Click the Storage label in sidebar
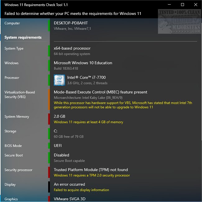This screenshot has height=202, width=202. tap(10, 131)
